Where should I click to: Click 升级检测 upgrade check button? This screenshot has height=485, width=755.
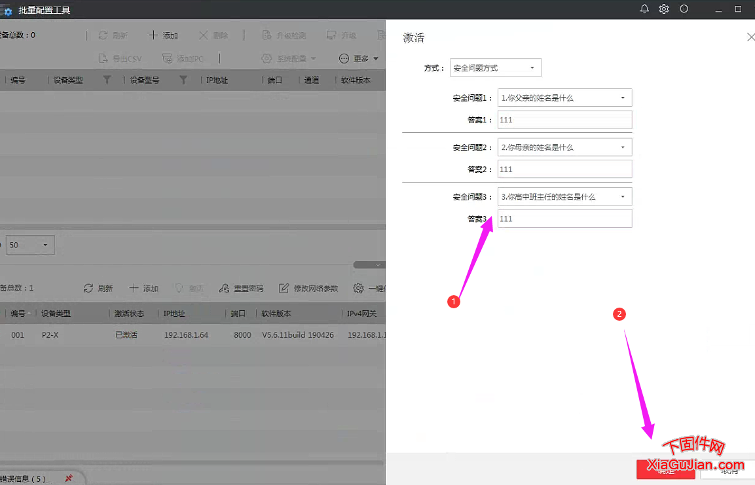click(284, 35)
